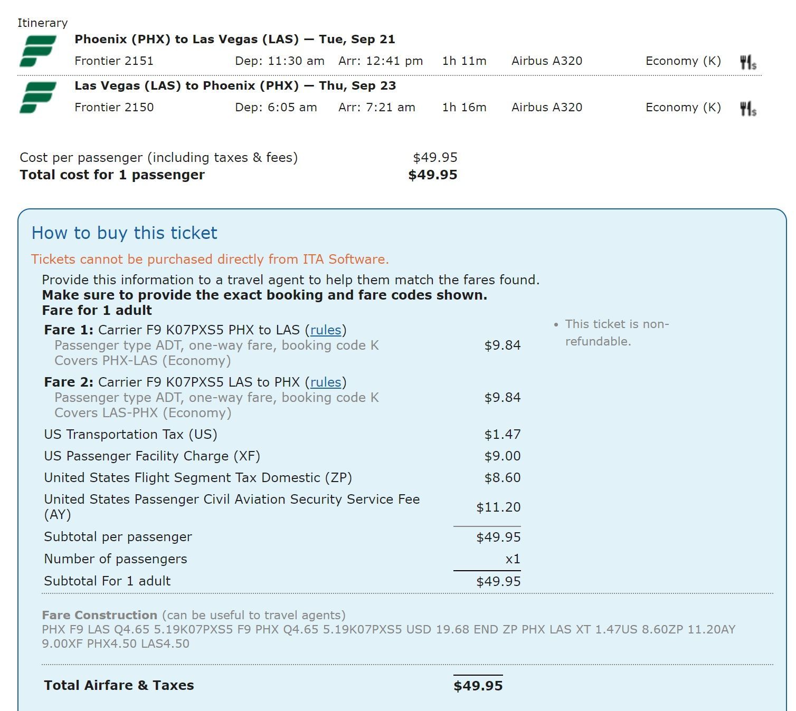
Task: Select the Frontier 2150 flight number
Action: tap(114, 108)
